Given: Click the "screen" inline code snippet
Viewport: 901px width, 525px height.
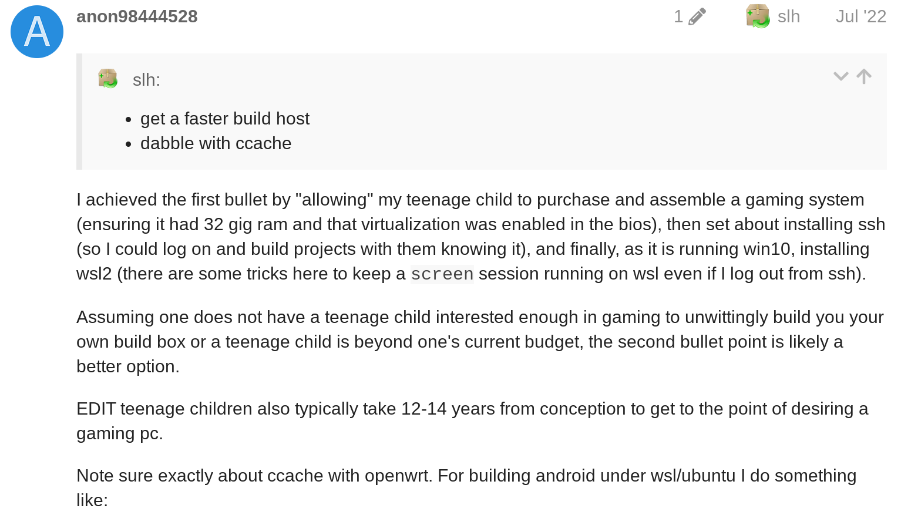Looking at the screenshot, I should click(442, 274).
